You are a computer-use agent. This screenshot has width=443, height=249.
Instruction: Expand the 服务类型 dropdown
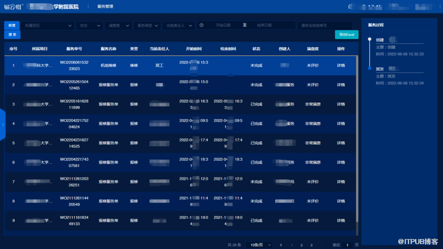tap(148, 25)
